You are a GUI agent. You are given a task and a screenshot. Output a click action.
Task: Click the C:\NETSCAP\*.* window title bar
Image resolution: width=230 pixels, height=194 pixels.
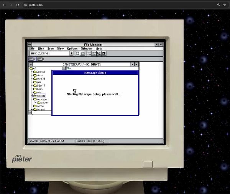[81, 64]
